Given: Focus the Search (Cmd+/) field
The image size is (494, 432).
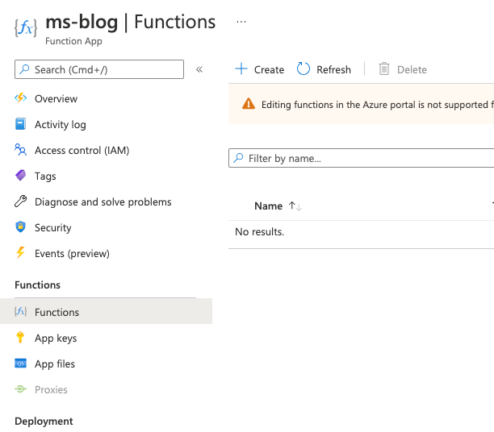Looking at the screenshot, I should (x=99, y=69).
